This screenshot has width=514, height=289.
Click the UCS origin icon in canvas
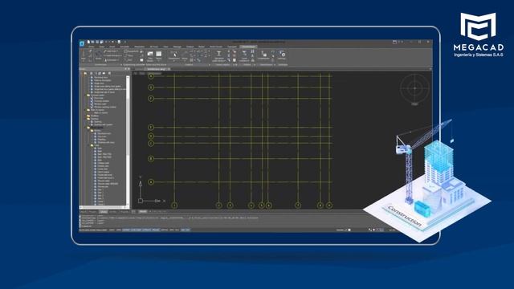pyautogui.click(x=141, y=201)
